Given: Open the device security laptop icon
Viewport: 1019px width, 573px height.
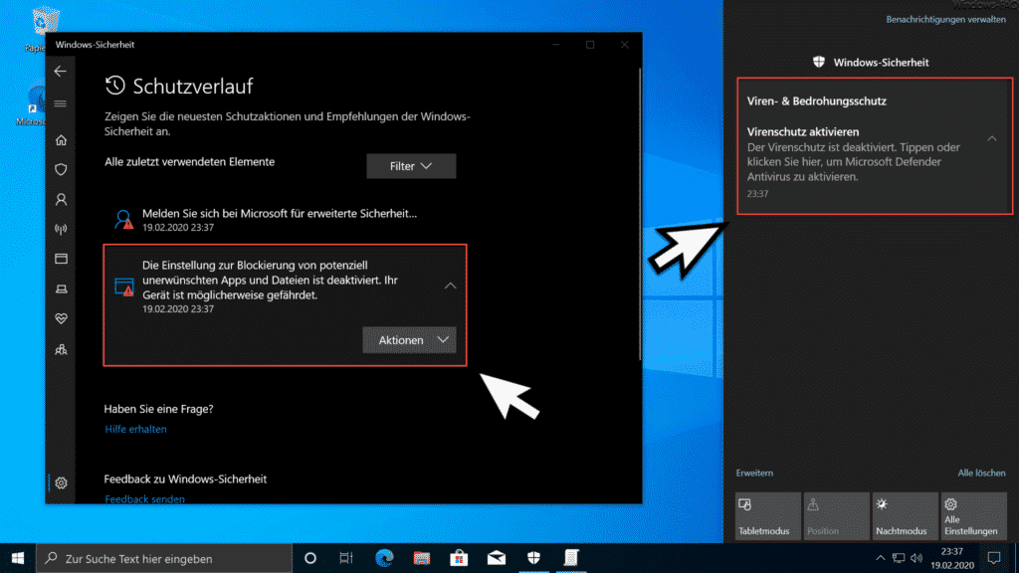Looking at the screenshot, I should pyautogui.click(x=61, y=288).
